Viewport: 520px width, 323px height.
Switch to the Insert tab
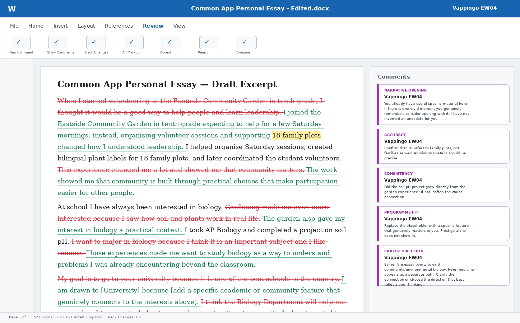tap(61, 26)
